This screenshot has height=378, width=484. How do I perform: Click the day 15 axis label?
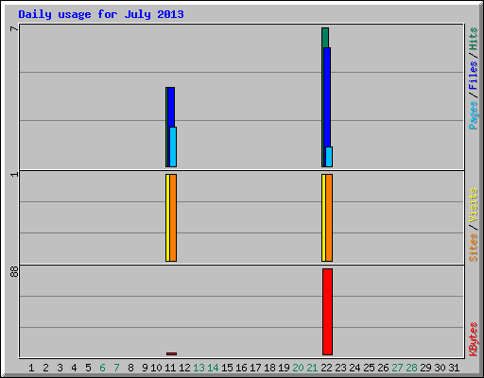227,368
